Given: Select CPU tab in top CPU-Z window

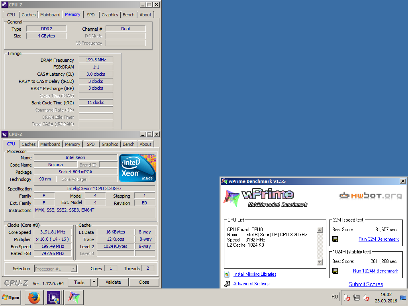Looking at the screenshot, I should click(x=11, y=15).
